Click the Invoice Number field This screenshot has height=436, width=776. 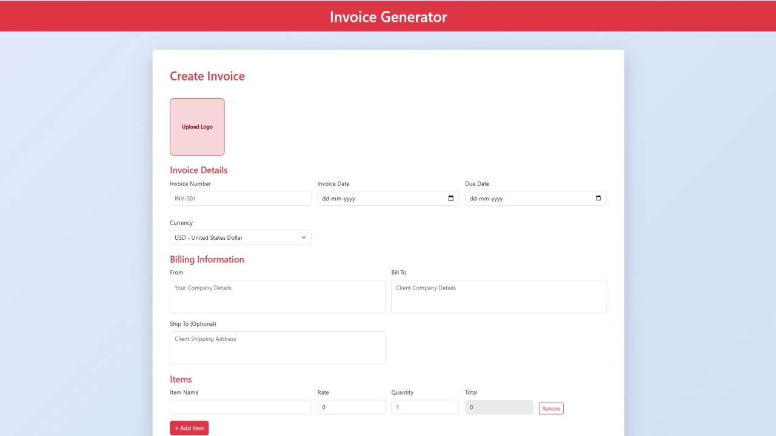(x=240, y=198)
